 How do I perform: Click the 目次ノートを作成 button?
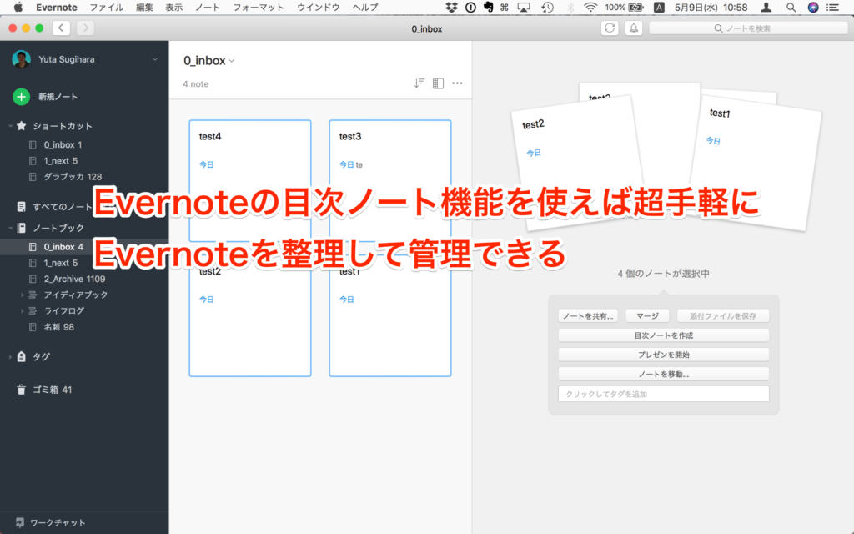[x=663, y=335]
